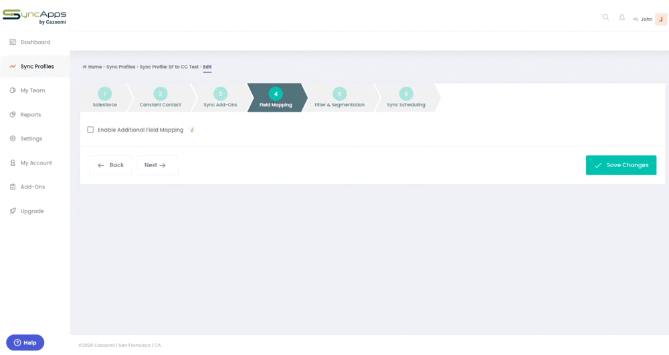Open search via magnifier icon
Screen dimensions: 669x355
click(x=605, y=17)
